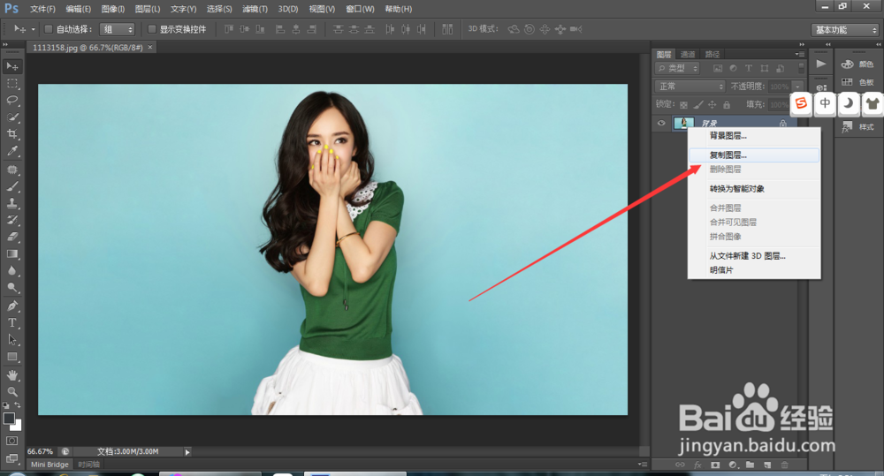
Task: Open the Mini Bridge tab
Action: click(x=50, y=465)
